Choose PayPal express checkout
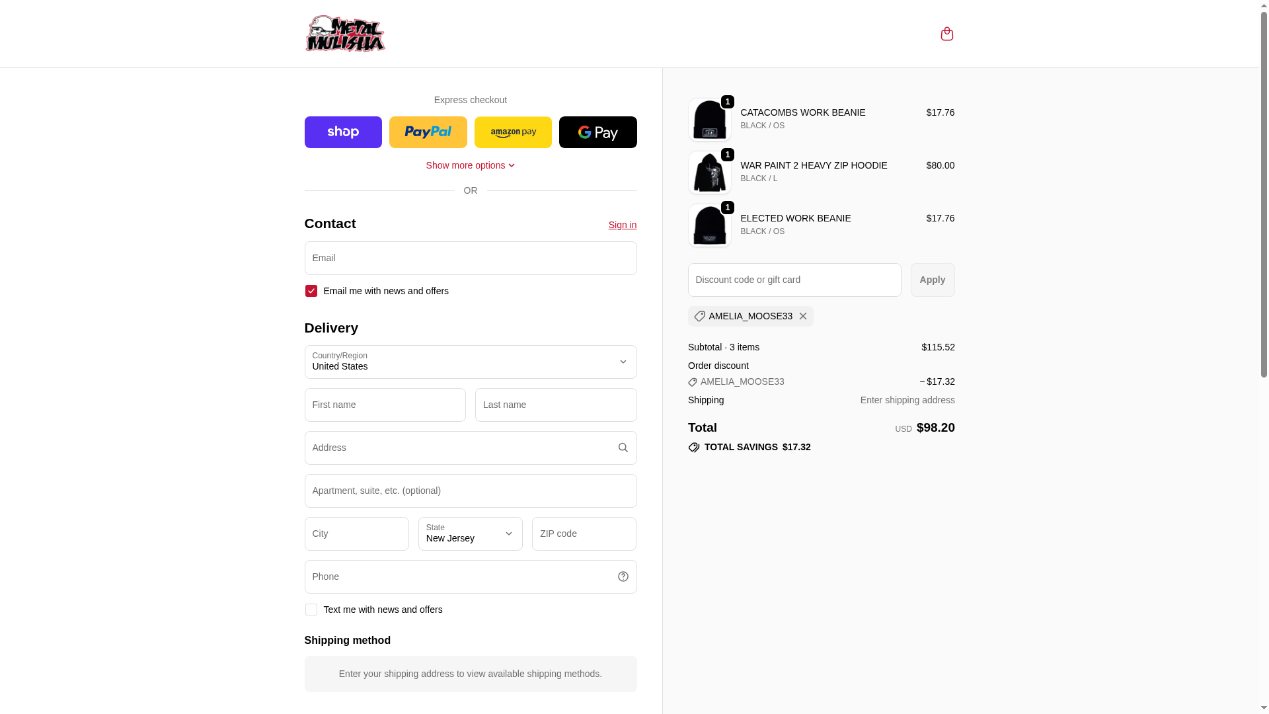Viewport: 1269px width, 714px height. (x=428, y=132)
